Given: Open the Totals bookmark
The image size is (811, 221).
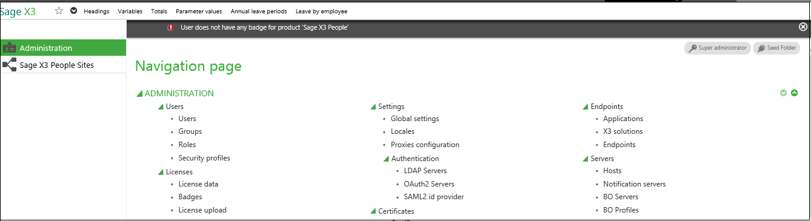Looking at the screenshot, I should point(159,12).
